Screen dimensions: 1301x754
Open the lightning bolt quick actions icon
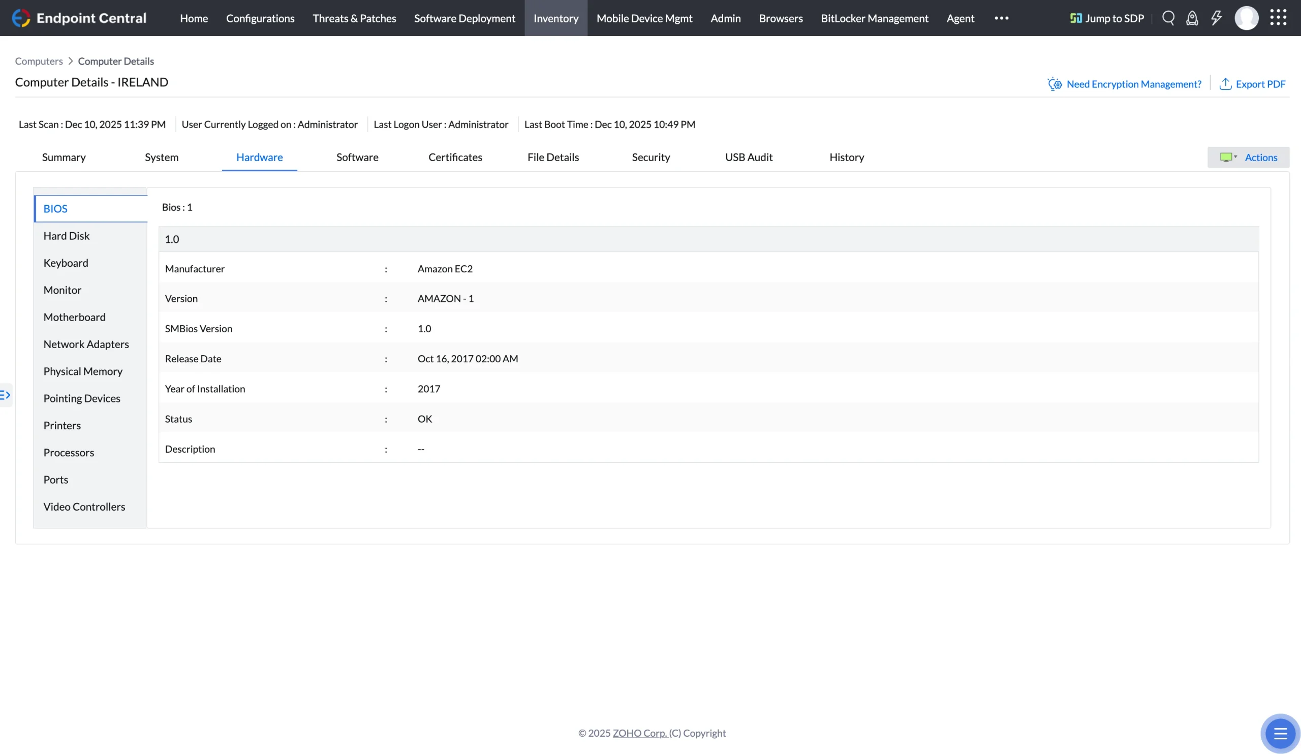click(x=1216, y=18)
